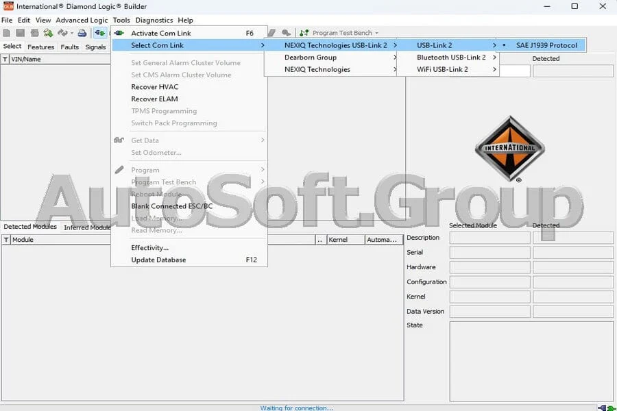Click the Description selected module field

(490, 238)
